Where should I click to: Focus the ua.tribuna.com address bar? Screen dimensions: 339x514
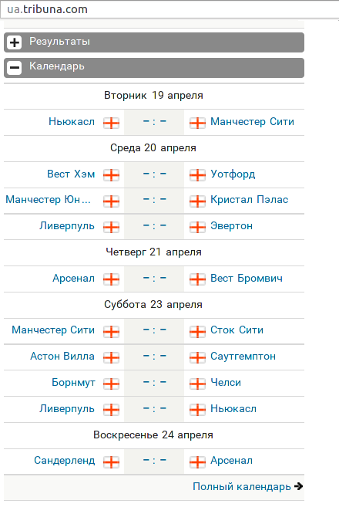click(x=169, y=9)
